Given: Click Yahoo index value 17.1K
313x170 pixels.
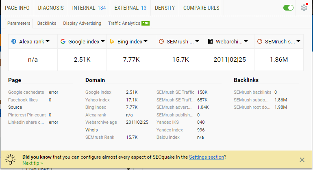Looking at the screenshot, I should click(132, 100).
